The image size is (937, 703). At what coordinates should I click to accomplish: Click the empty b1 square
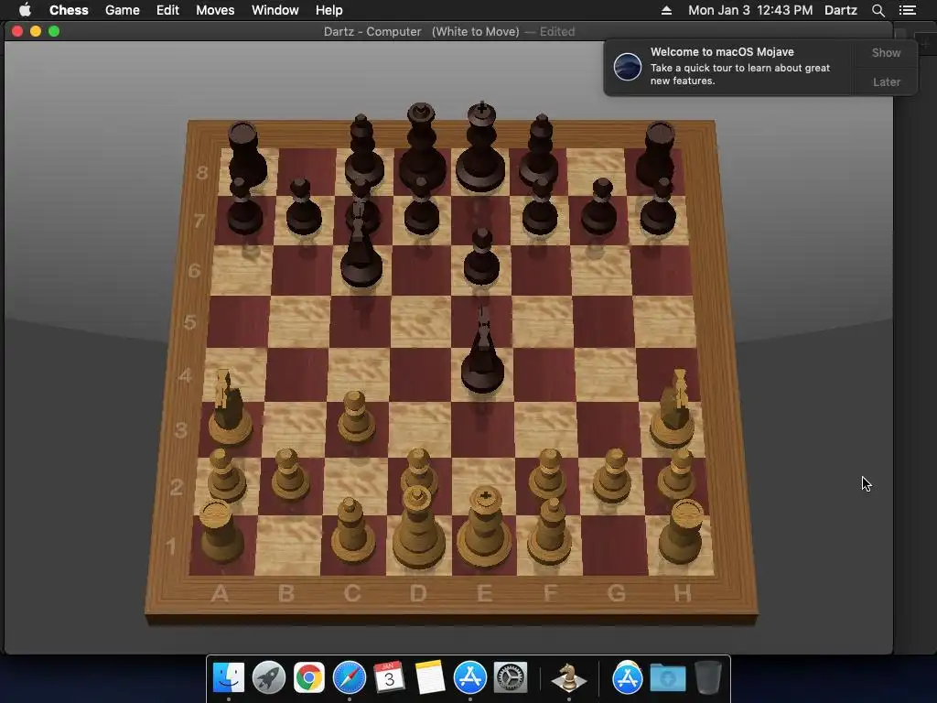pyautogui.click(x=288, y=546)
